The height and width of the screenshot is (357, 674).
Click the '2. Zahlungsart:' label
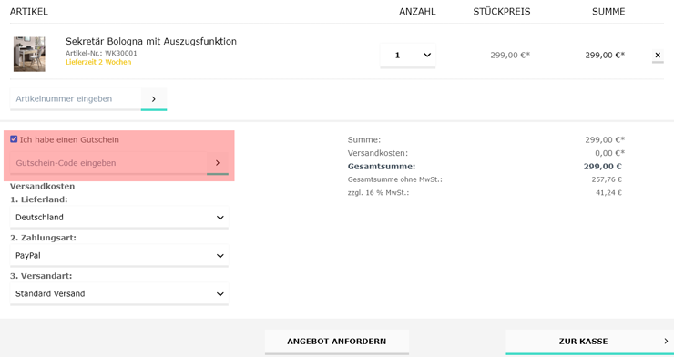pos(43,238)
